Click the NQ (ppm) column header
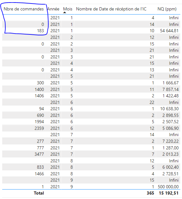 [x=167, y=9]
